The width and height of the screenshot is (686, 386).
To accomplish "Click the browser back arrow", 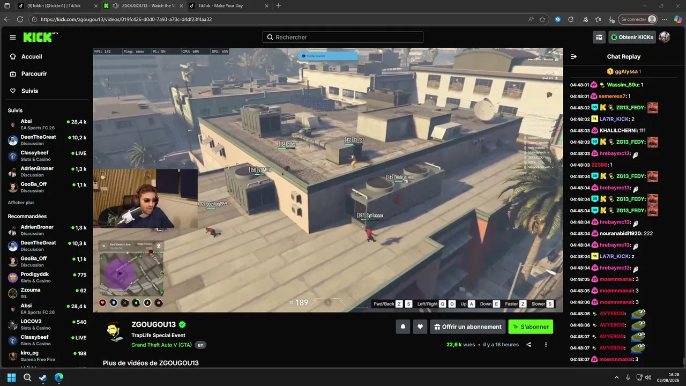I will [x=7, y=19].
